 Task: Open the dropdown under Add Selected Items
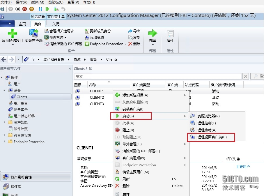click(x=13, y=45)
